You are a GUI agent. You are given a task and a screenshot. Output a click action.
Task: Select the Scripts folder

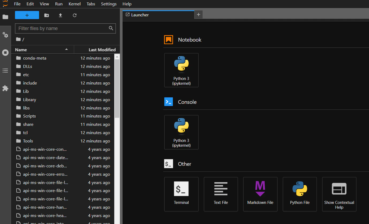[x=63, y=116]
